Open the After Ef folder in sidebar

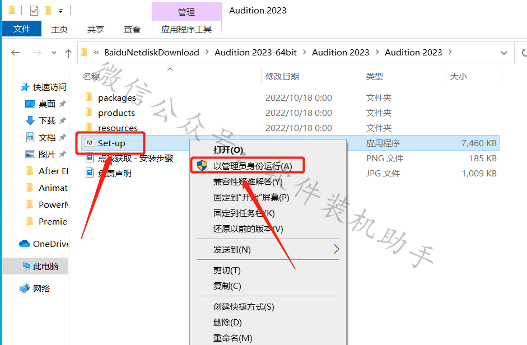[53, 171]
